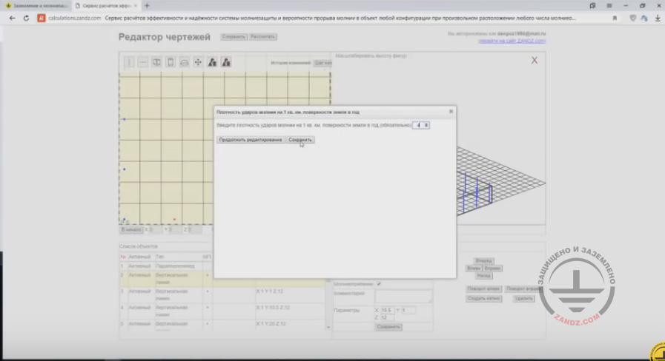
Task: Click the Удалить button
Action: (x=524, y=298)
